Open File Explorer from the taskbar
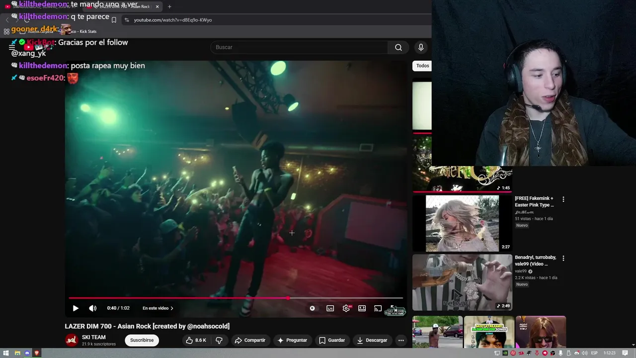The height and width of the screenshot is (358, 636). click(17, 353)
